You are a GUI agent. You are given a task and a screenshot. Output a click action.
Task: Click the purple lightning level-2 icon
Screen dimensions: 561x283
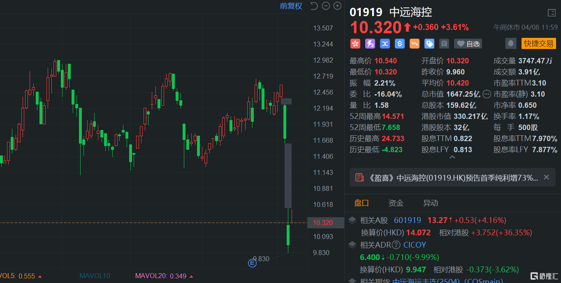point(370,44)
